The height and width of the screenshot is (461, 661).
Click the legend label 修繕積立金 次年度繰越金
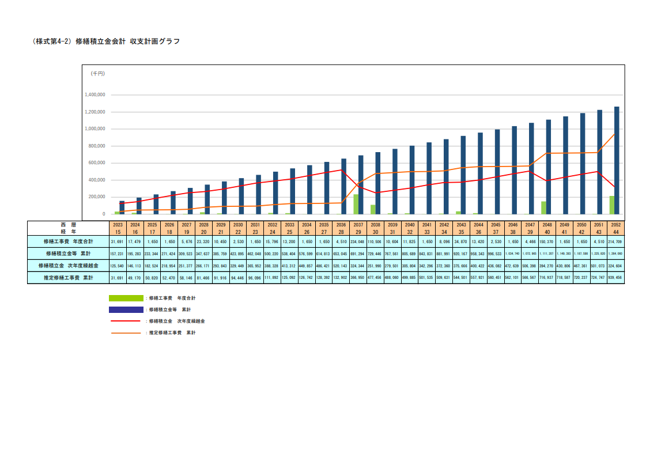coord(177,321)
